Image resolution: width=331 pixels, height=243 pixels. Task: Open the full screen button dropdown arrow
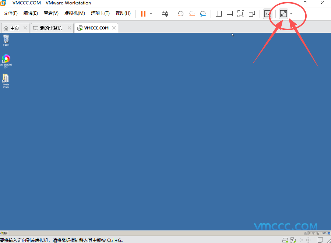point(291,14)
